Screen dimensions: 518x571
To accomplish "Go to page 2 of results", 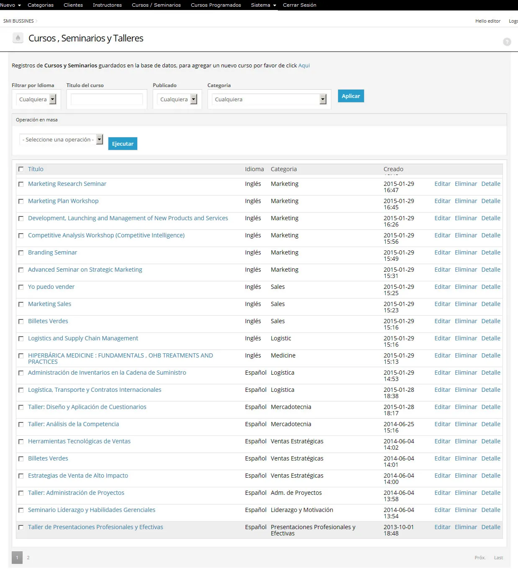I will (x=28, y=558).
